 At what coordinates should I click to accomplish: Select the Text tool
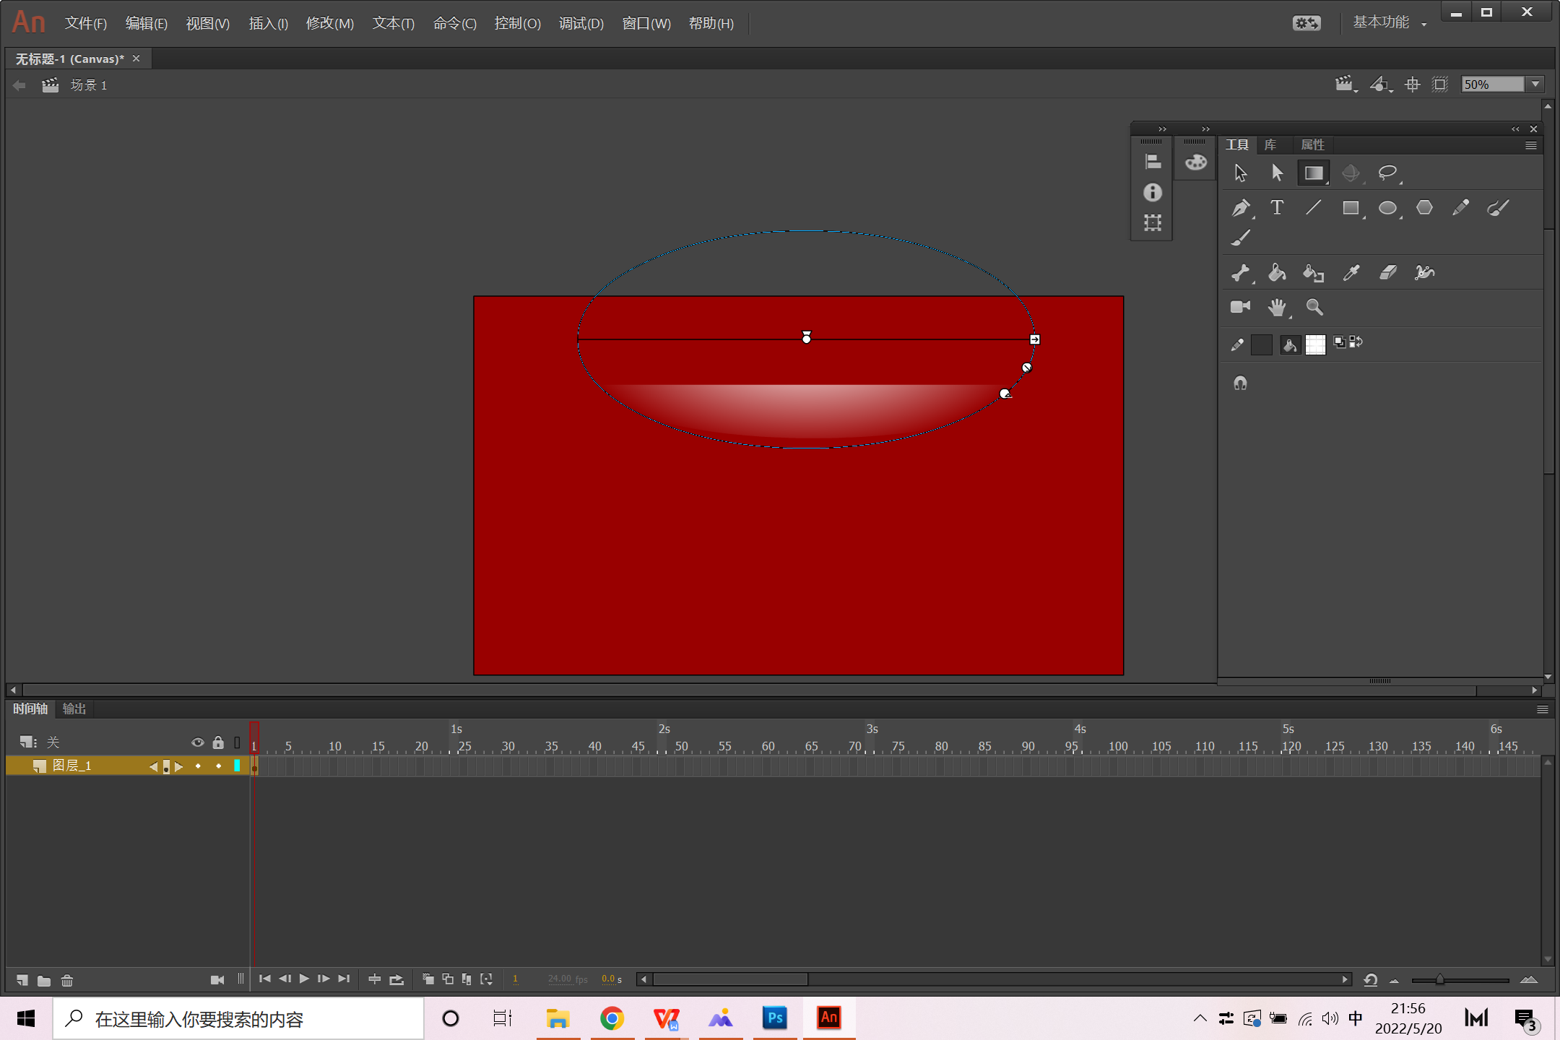(1277, 208)
